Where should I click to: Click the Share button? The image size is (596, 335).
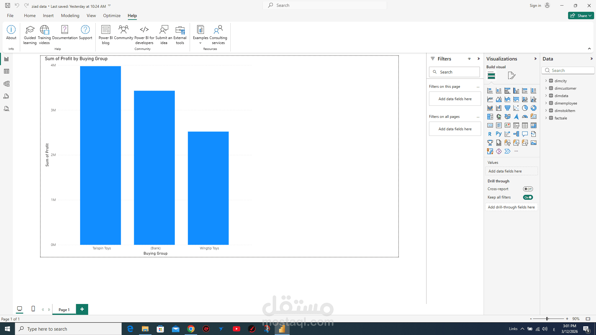coord(581,16)
